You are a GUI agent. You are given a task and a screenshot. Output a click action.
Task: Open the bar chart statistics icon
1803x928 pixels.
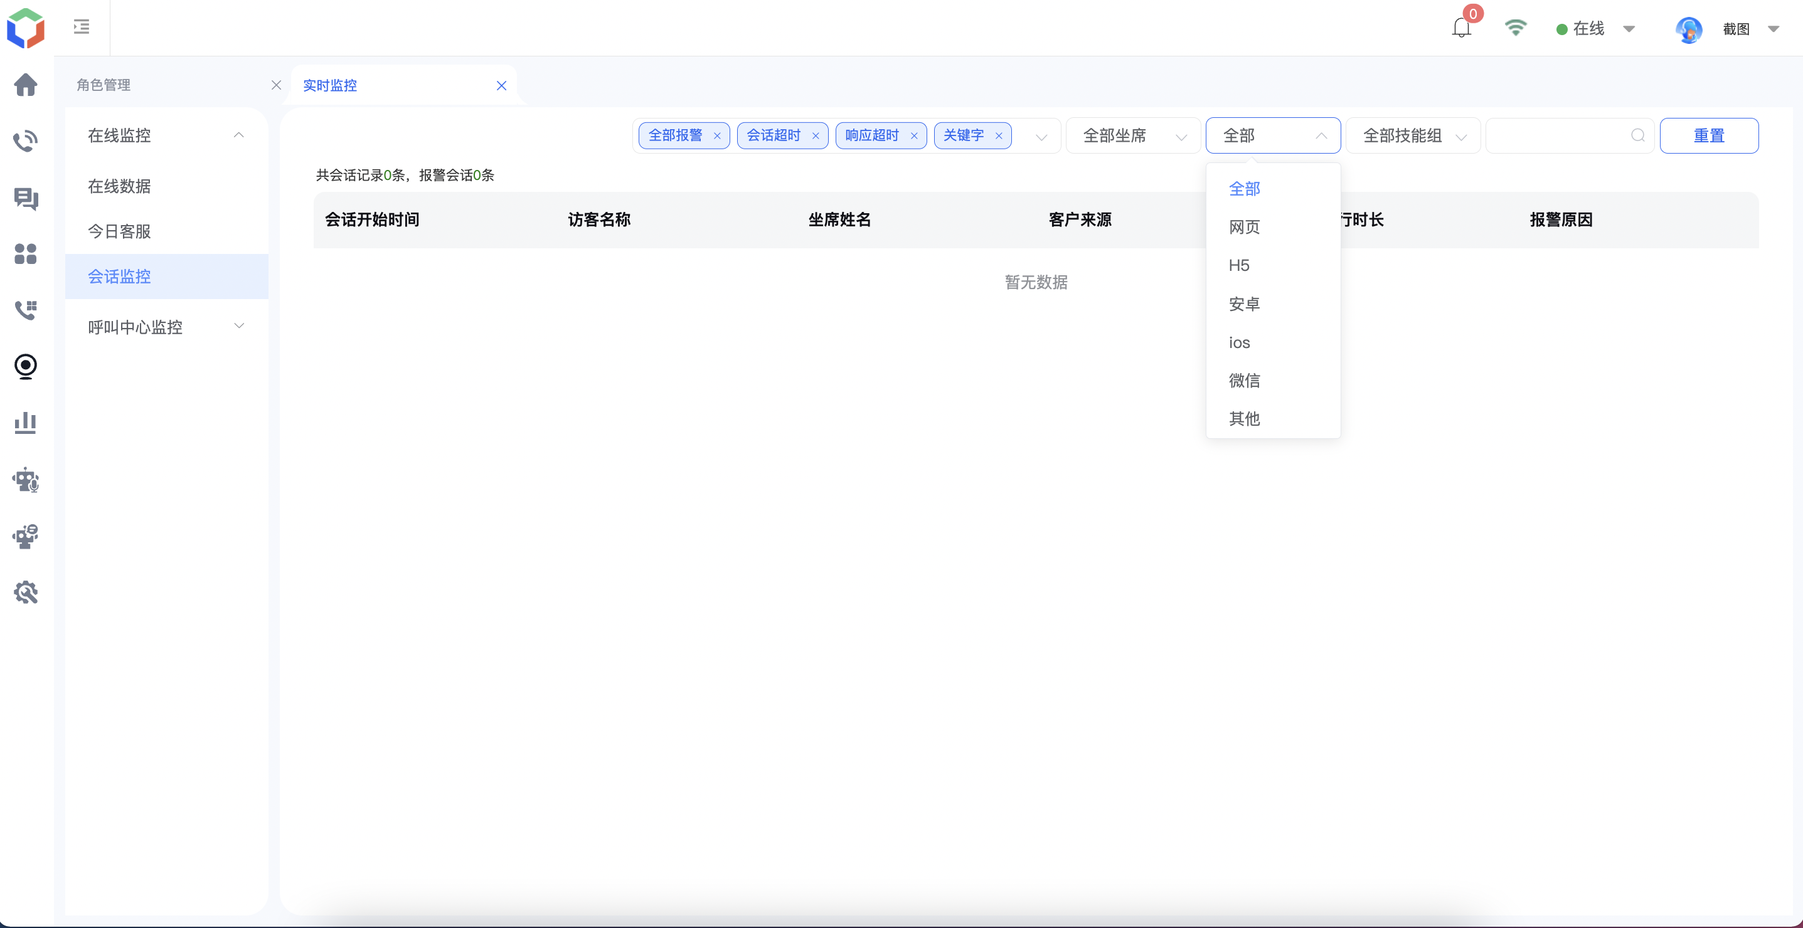[26, 423]
